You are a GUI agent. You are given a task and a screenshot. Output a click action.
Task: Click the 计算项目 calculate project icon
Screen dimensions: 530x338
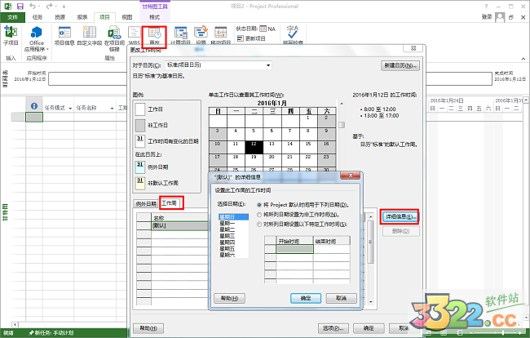click(180, 33)
